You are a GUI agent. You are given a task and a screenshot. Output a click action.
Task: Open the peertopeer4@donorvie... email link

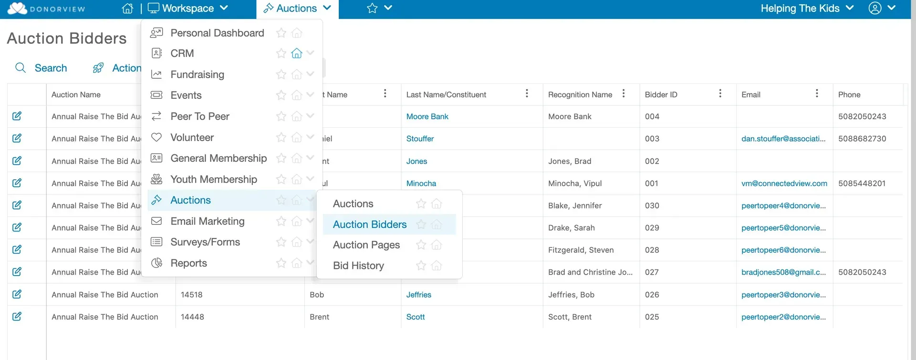click(783, 206)
